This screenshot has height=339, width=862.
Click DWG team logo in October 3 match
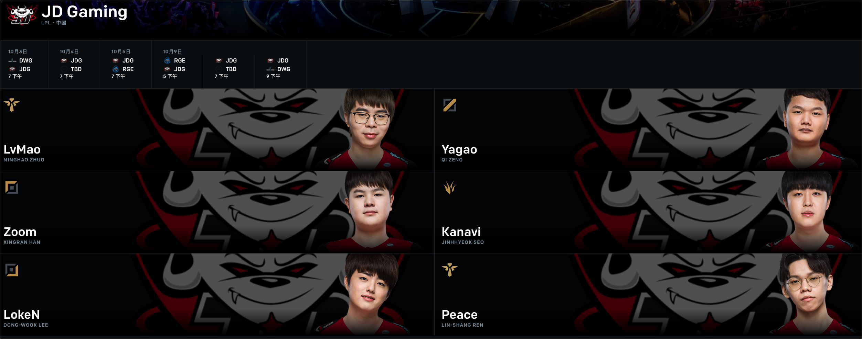click(12, 60)
